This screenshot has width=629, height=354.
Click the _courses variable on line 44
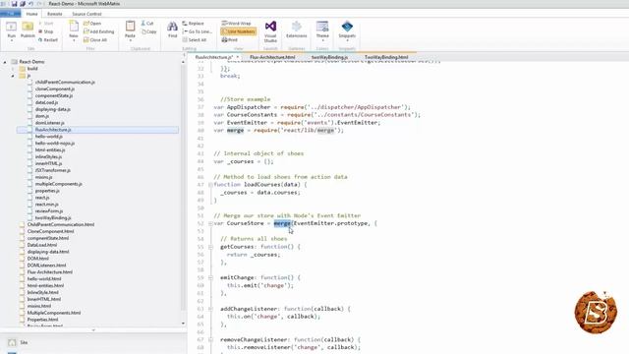point(240,161)
